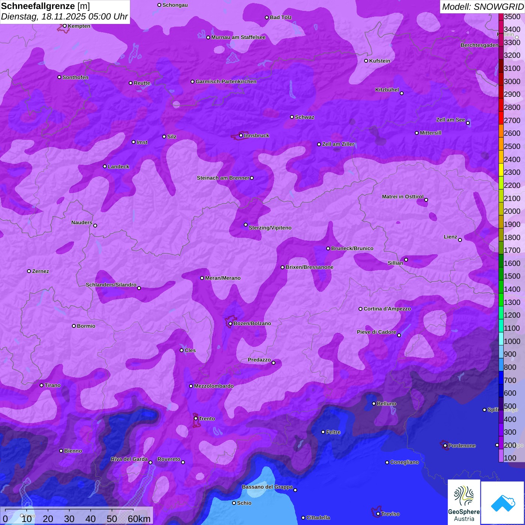Select the Zernez marker dot
This screenshot has height=525, width=525.
[29, 271]
